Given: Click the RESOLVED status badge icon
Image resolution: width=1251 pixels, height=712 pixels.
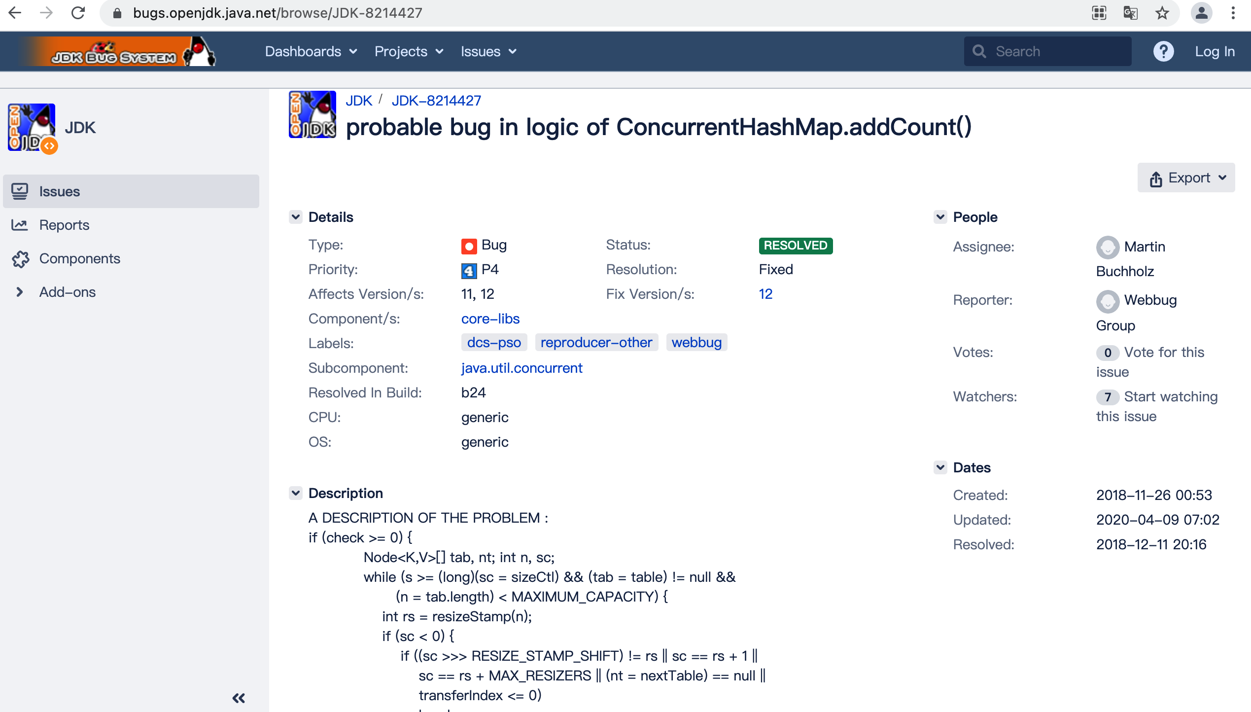Looking at the screenshot, I should click(x=794, y=245).
